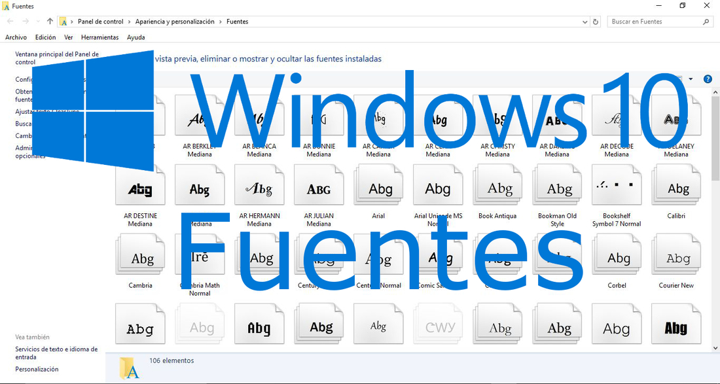Click the Calibri font label

676,216
